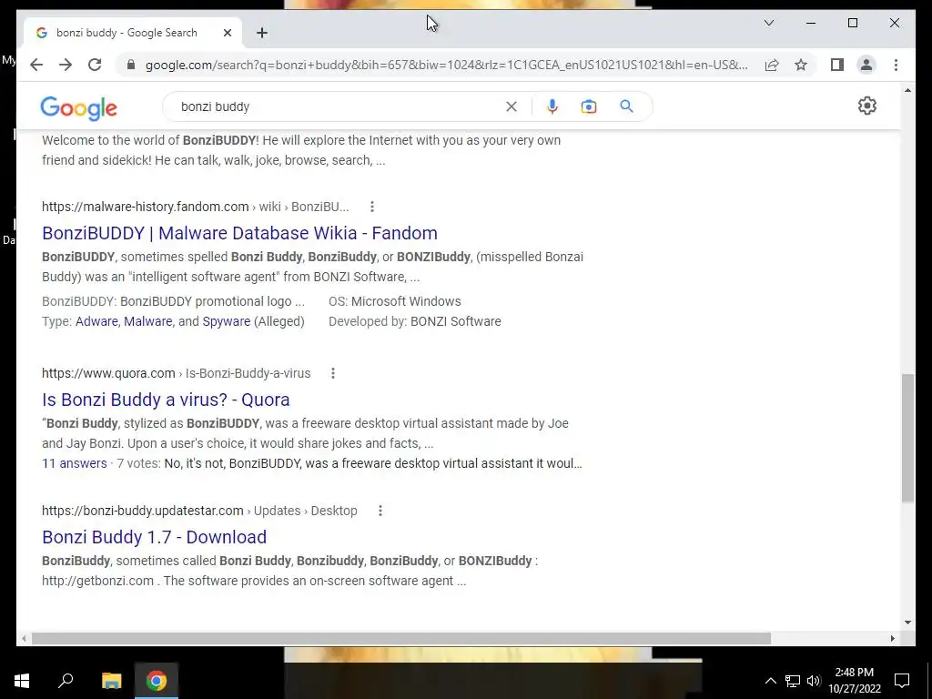Submit search with the magnifier icon

[626, 106]
